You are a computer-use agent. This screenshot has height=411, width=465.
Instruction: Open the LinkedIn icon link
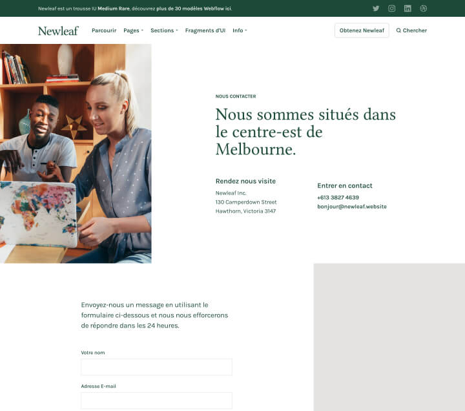[x=408, y=8]
